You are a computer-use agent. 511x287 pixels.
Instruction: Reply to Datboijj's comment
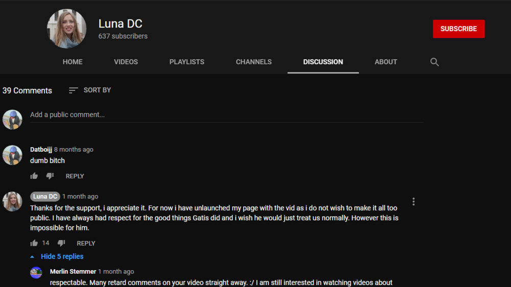click(75, 176)
